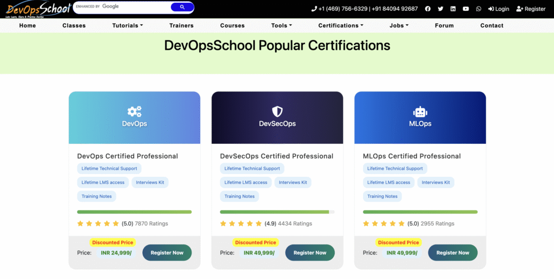Click DevOps Certified Professional title
Viewport: 554px width, 279px height.
click(x=128, y=156)
